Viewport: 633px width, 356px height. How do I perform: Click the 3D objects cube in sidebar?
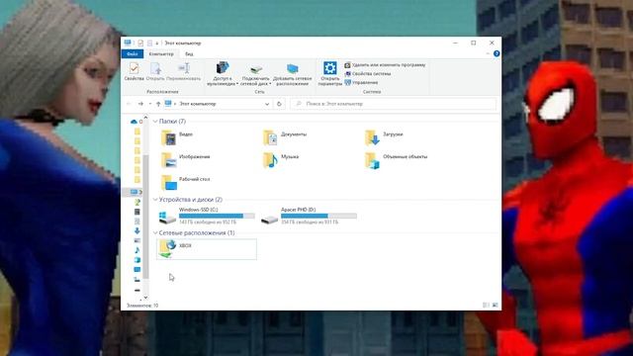[x=137, y=260]
